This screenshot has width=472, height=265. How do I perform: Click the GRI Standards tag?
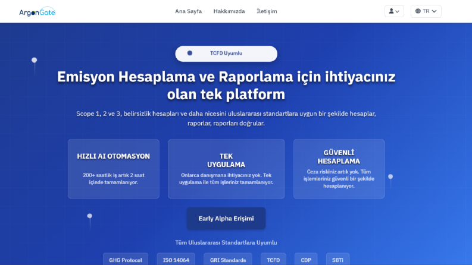point(228,260)
